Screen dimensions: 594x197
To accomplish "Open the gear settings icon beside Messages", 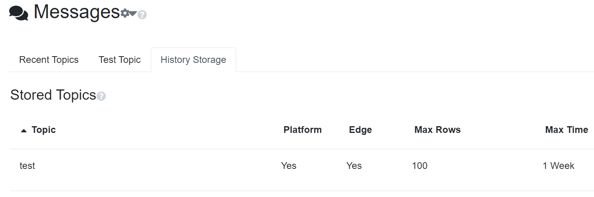I will click(x=125, y=13).
